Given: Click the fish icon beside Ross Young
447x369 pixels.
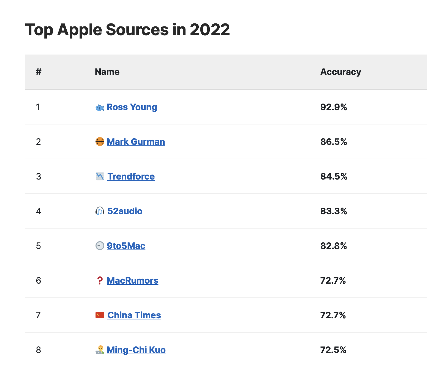Looking at the screenshot, I should point(100,107).
